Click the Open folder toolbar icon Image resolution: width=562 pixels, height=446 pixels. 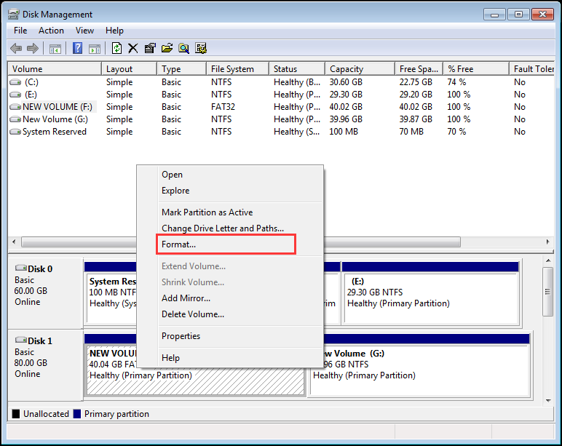[x=167, y=48]
